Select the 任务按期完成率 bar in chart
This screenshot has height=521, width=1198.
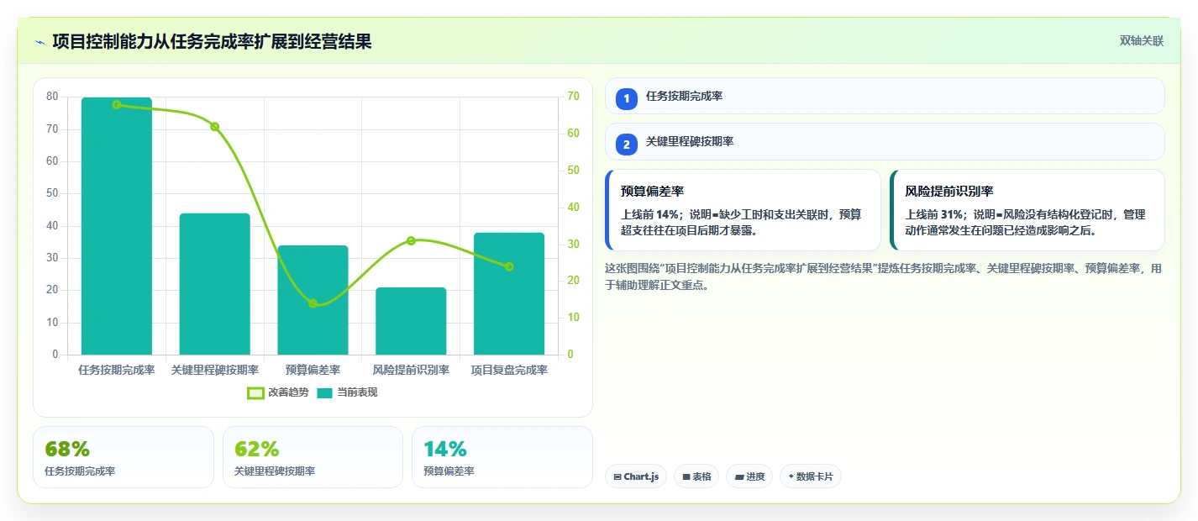[117, 226]
